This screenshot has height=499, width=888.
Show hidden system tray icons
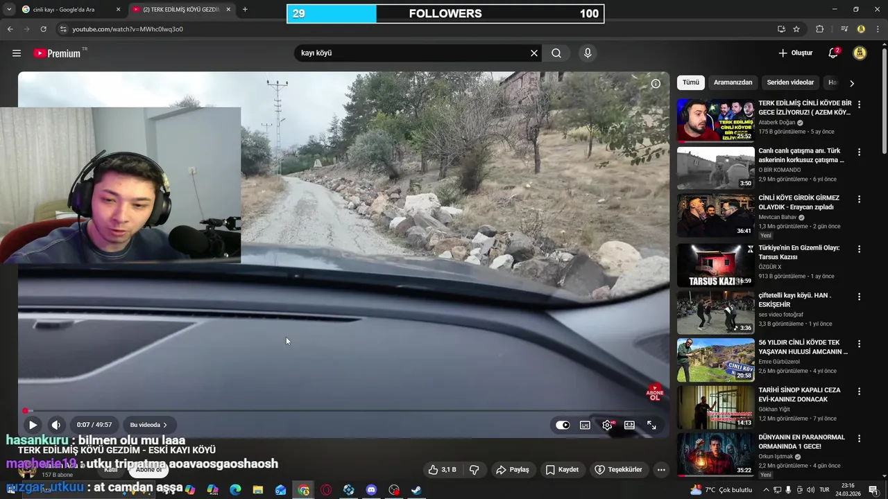(x=766, y=490)
